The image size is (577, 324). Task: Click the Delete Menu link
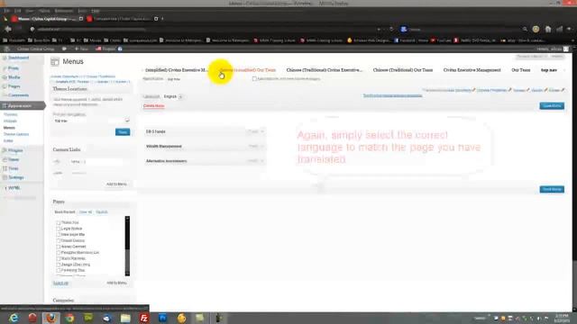(154, 106)
